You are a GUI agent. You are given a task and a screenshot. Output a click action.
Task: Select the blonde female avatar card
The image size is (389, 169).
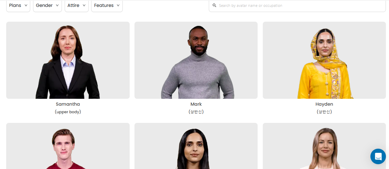324,146
